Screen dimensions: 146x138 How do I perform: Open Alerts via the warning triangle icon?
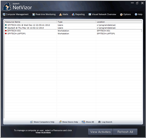click(61, 14)
